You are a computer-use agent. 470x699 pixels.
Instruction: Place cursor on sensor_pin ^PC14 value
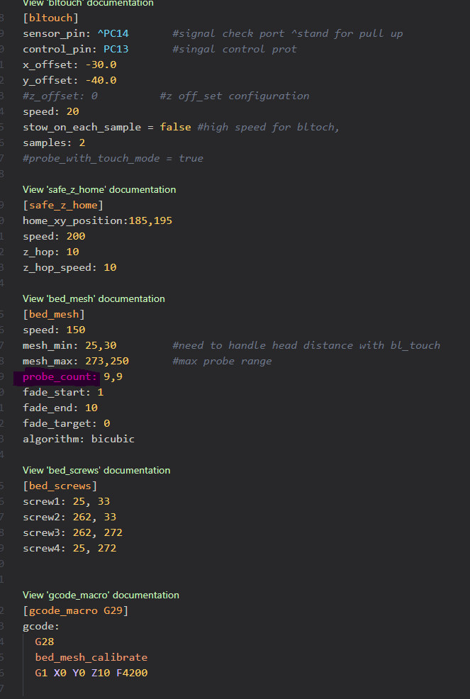click(113, 33)
